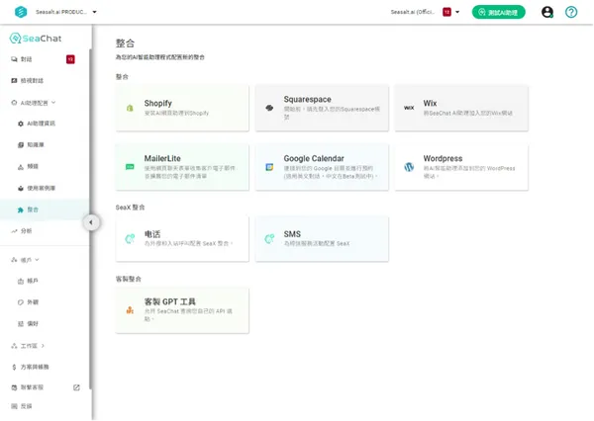Open the Squarespace integration card

point(322,108)
